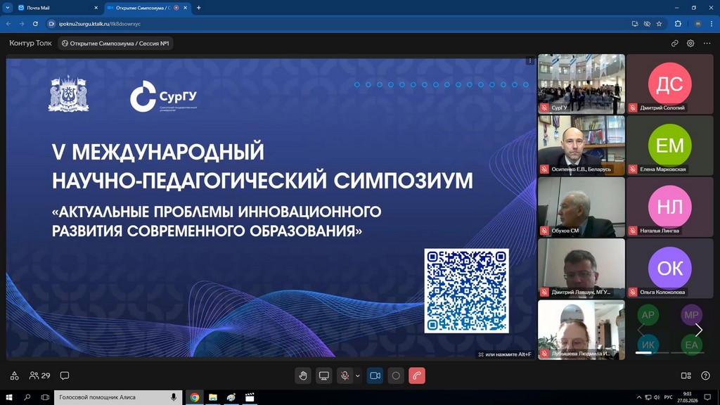
Task: Expand the microphone options arrow
Action: click(x=358, y=375)
